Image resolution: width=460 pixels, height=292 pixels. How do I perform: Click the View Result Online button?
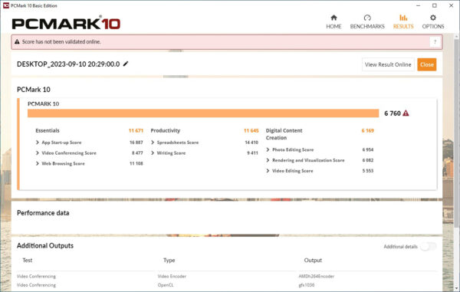[388, 64]
